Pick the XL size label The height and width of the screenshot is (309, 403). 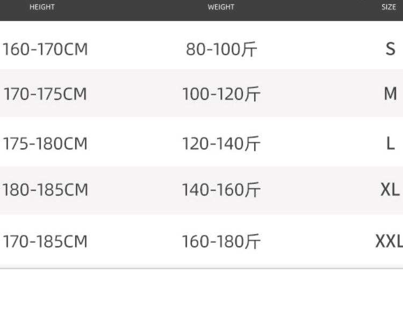coord(390,190)
